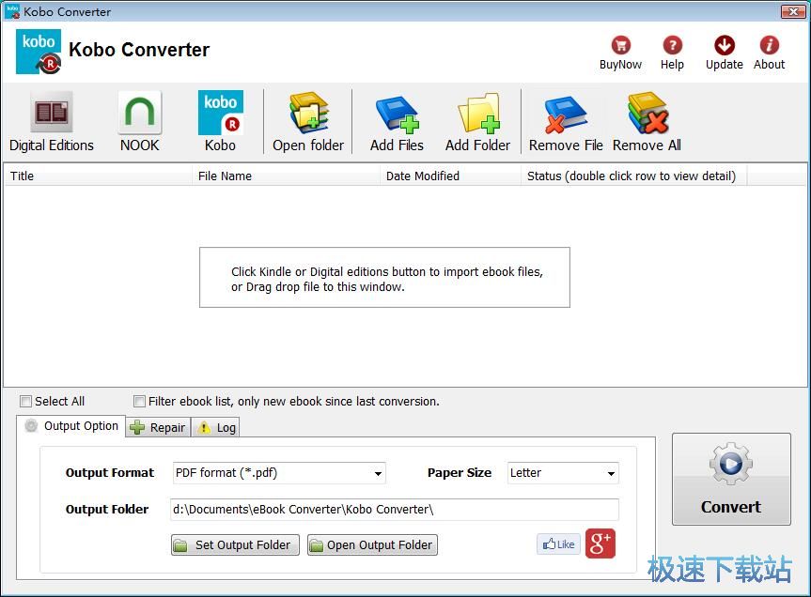
Task: Sort list by File Name column
Action: point(286,176)
